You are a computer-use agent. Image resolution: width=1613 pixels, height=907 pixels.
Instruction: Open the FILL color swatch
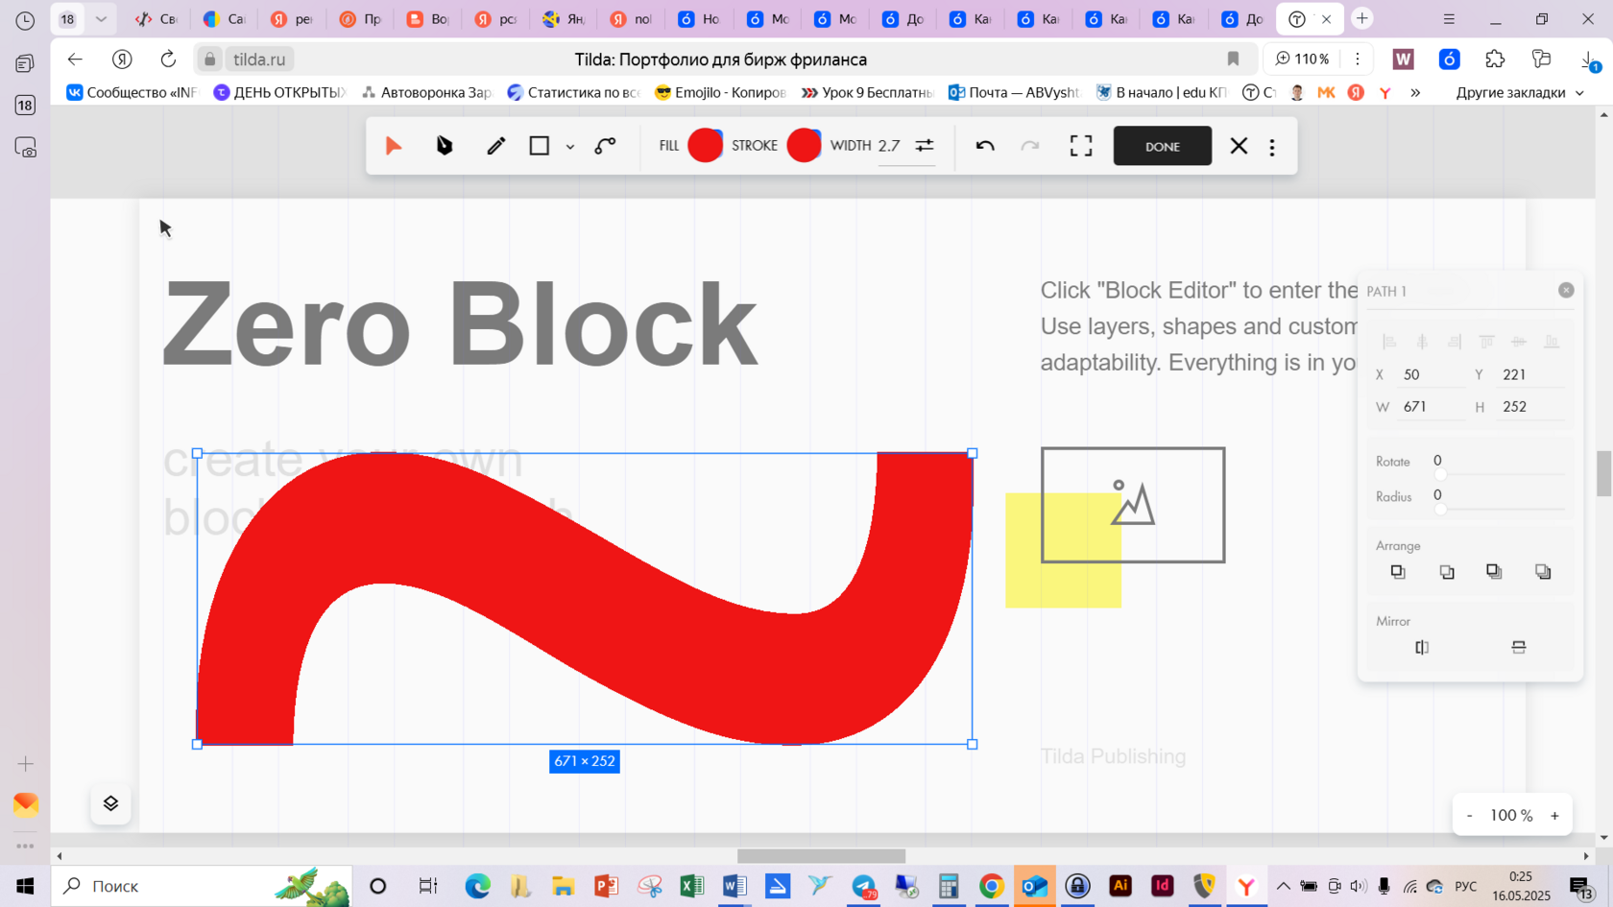(x=705, y=146)
